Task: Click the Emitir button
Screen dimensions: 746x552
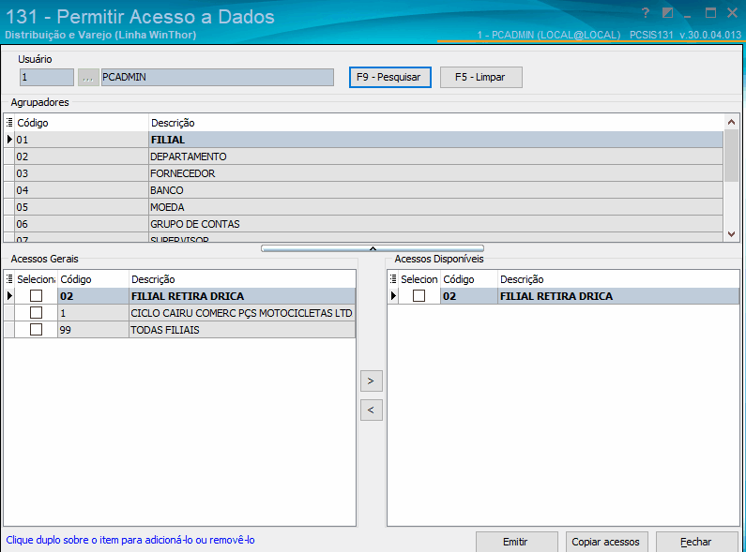Action: pos(517,542)
